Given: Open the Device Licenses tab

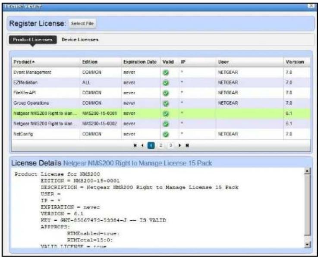Looking at the screenshot, I should tap(80, 40).
